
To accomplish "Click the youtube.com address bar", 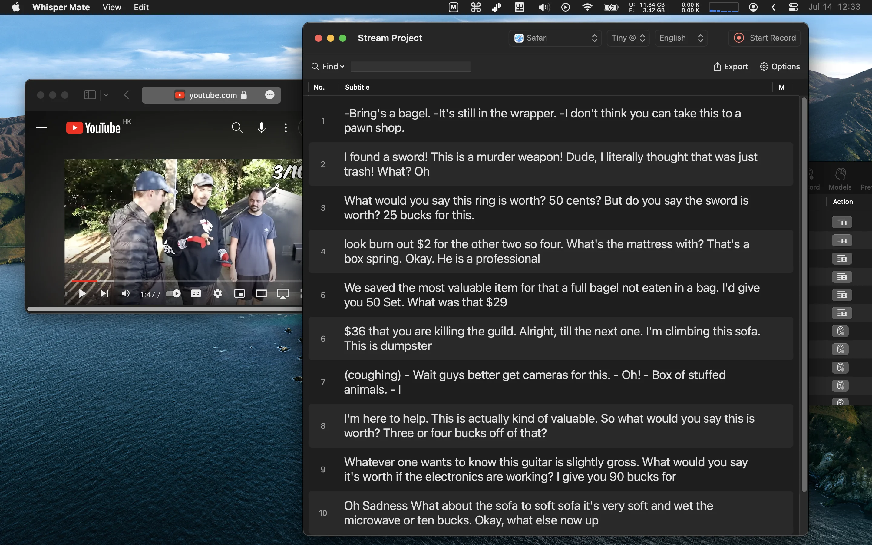I will point(211,95).
